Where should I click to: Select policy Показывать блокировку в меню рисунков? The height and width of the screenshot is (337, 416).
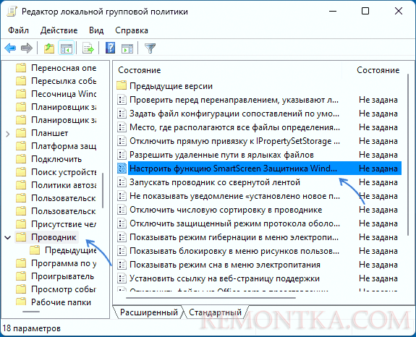point(234,251)
